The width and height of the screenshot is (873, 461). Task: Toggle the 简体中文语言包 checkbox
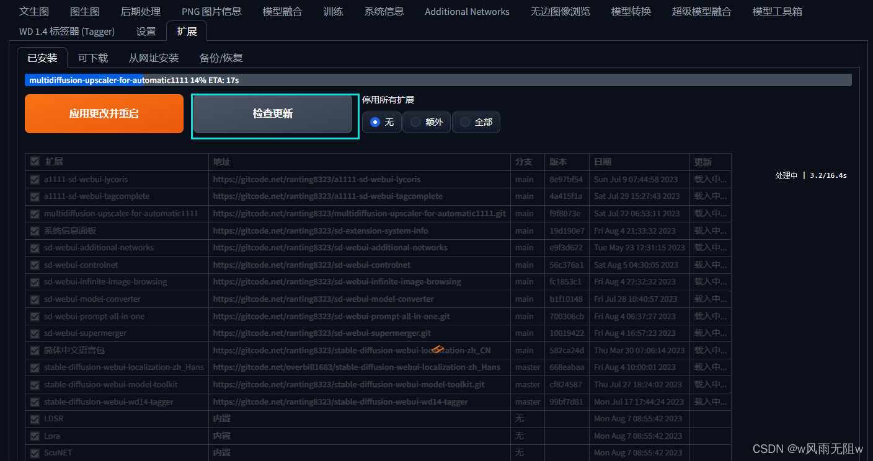point(35,350)
